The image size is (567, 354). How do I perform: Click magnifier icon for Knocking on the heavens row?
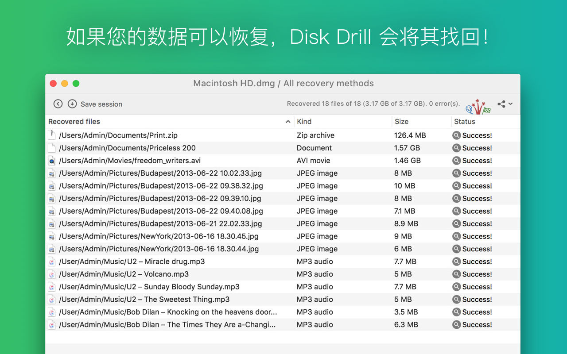click(456, 312)
